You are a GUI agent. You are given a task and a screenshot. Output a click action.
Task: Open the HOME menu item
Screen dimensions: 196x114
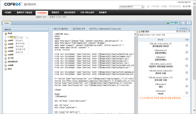coord(8,13)
